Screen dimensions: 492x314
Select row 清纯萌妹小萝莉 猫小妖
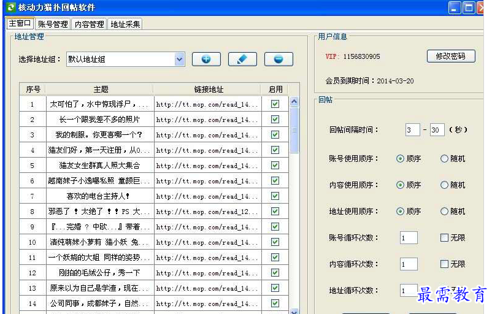point(154,242)
